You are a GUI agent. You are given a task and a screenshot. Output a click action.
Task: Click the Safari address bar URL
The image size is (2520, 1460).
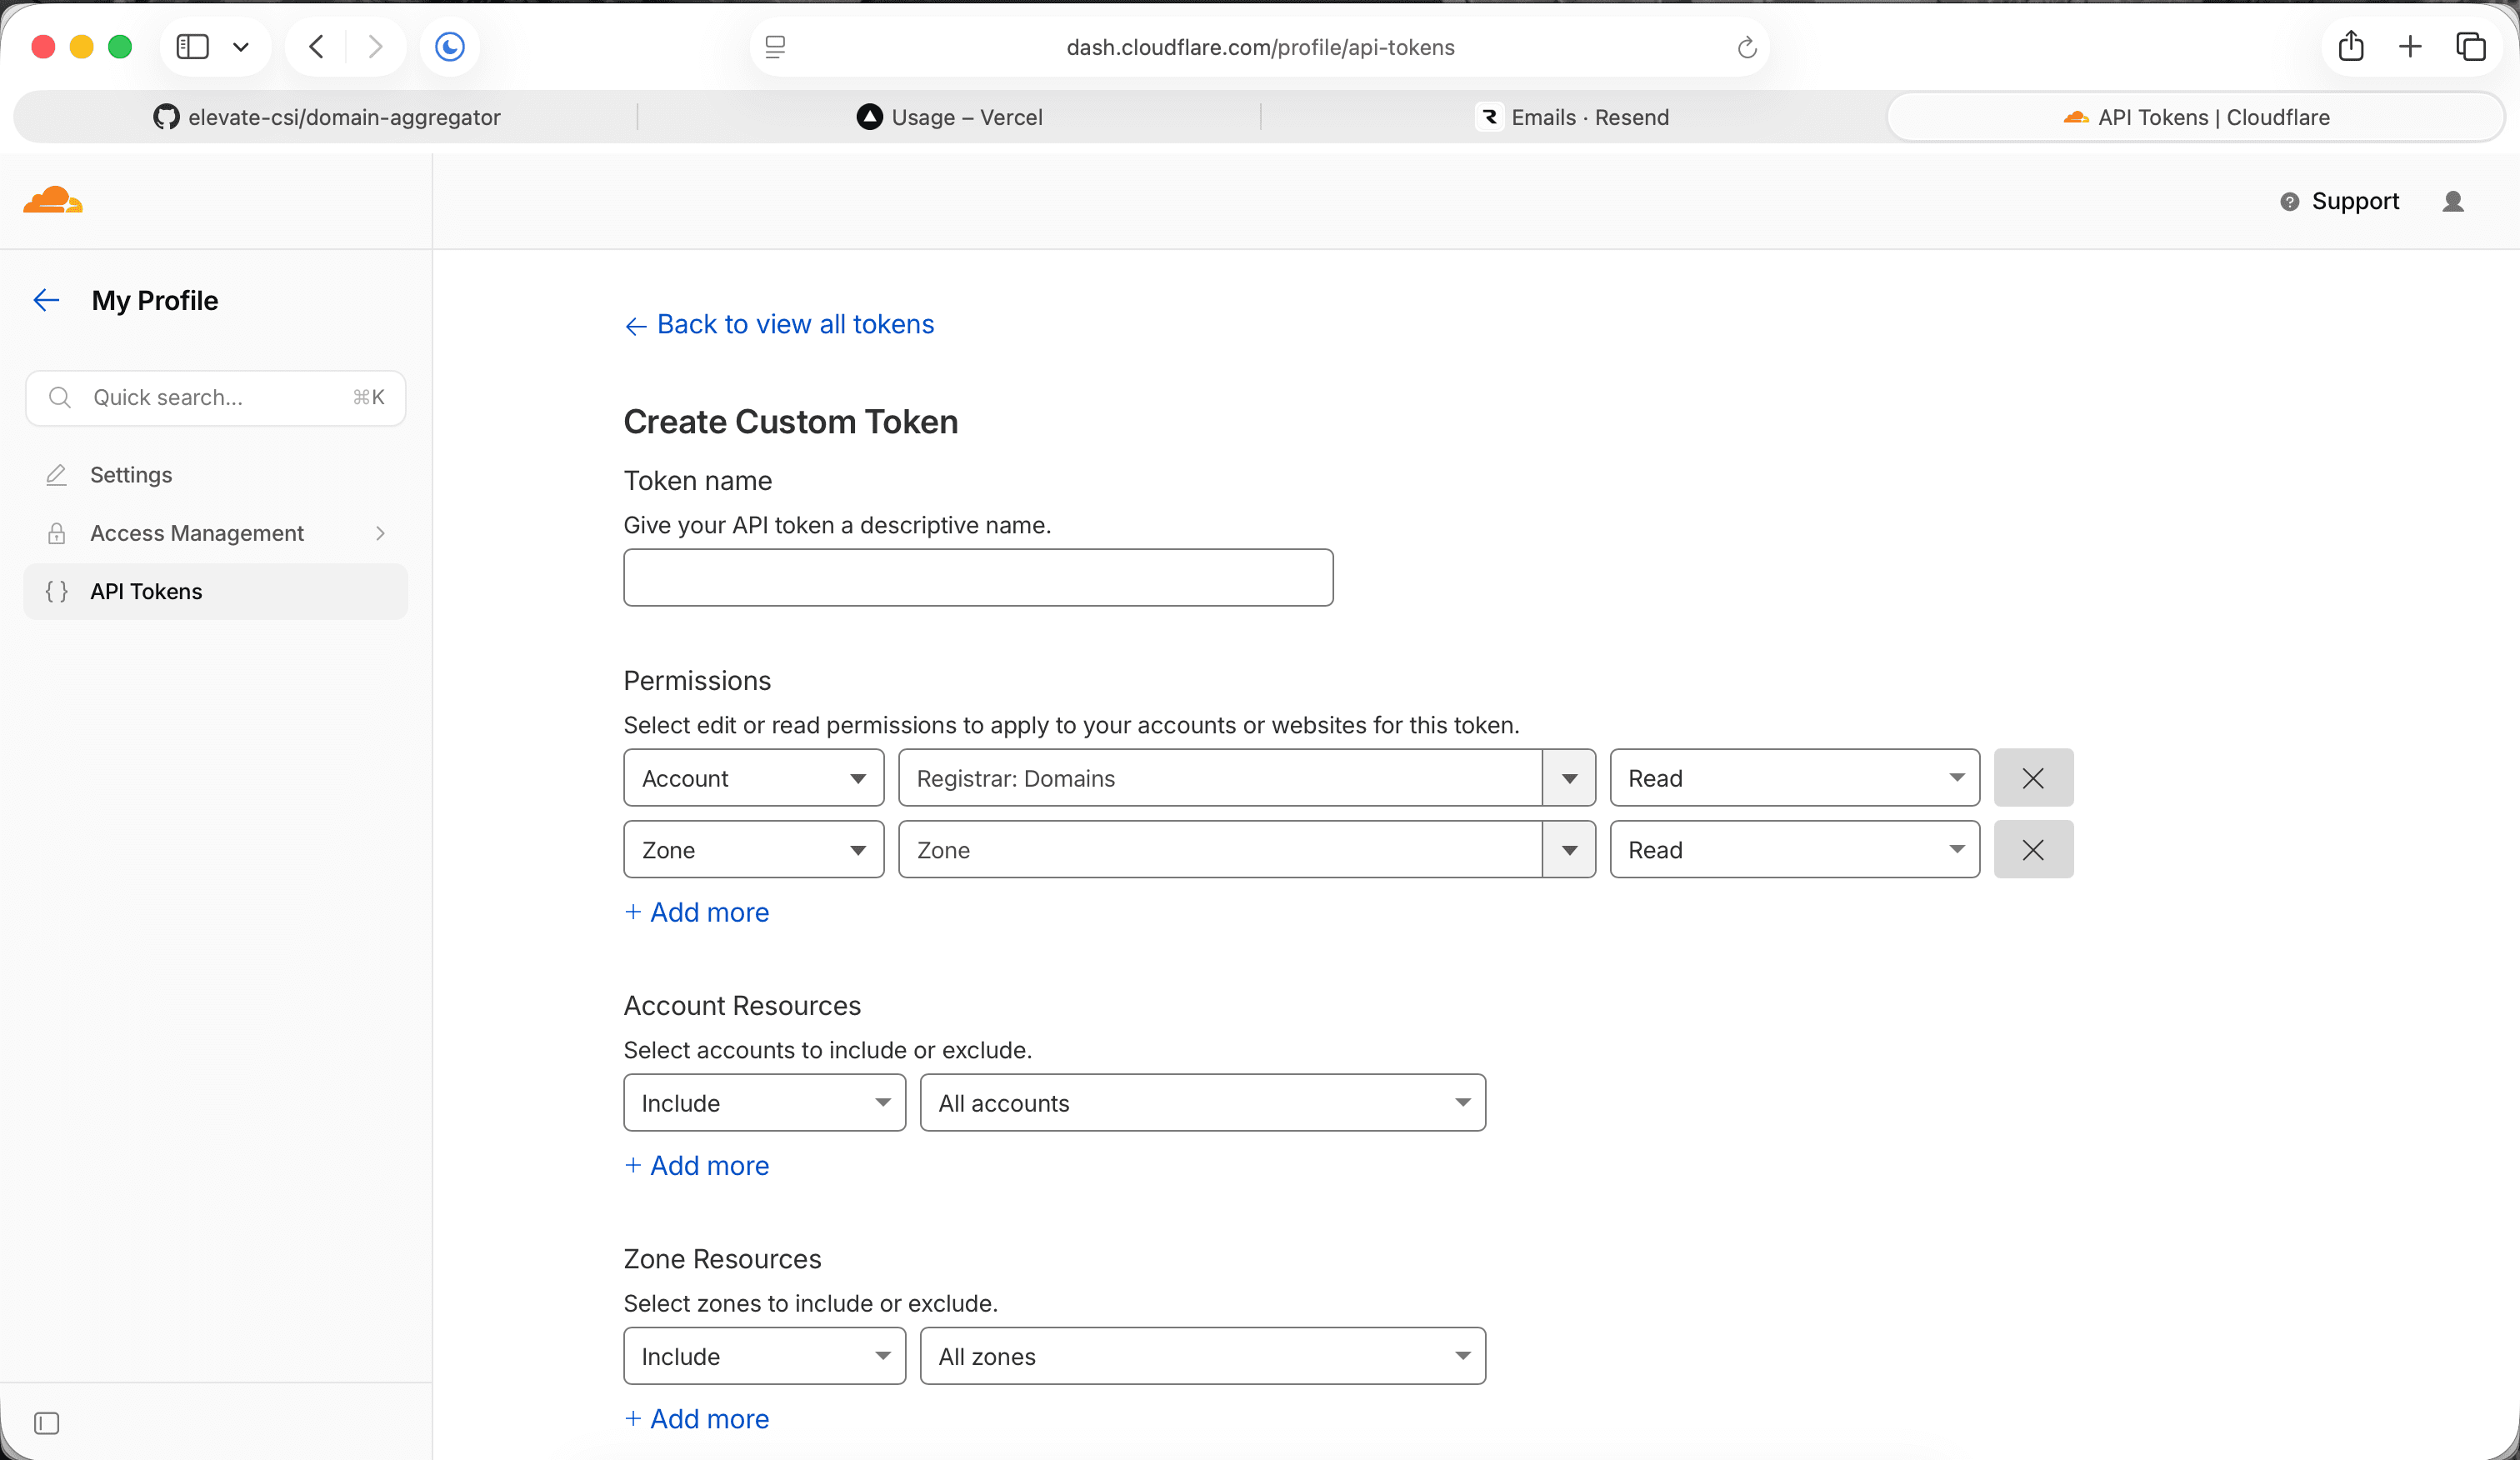point(1260,47)
